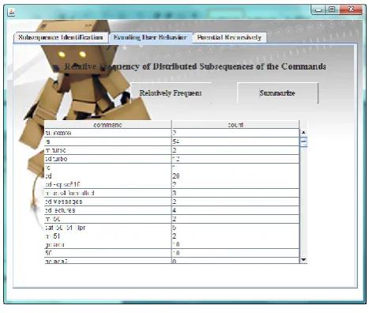Click the Summarize button

point(277,93)
